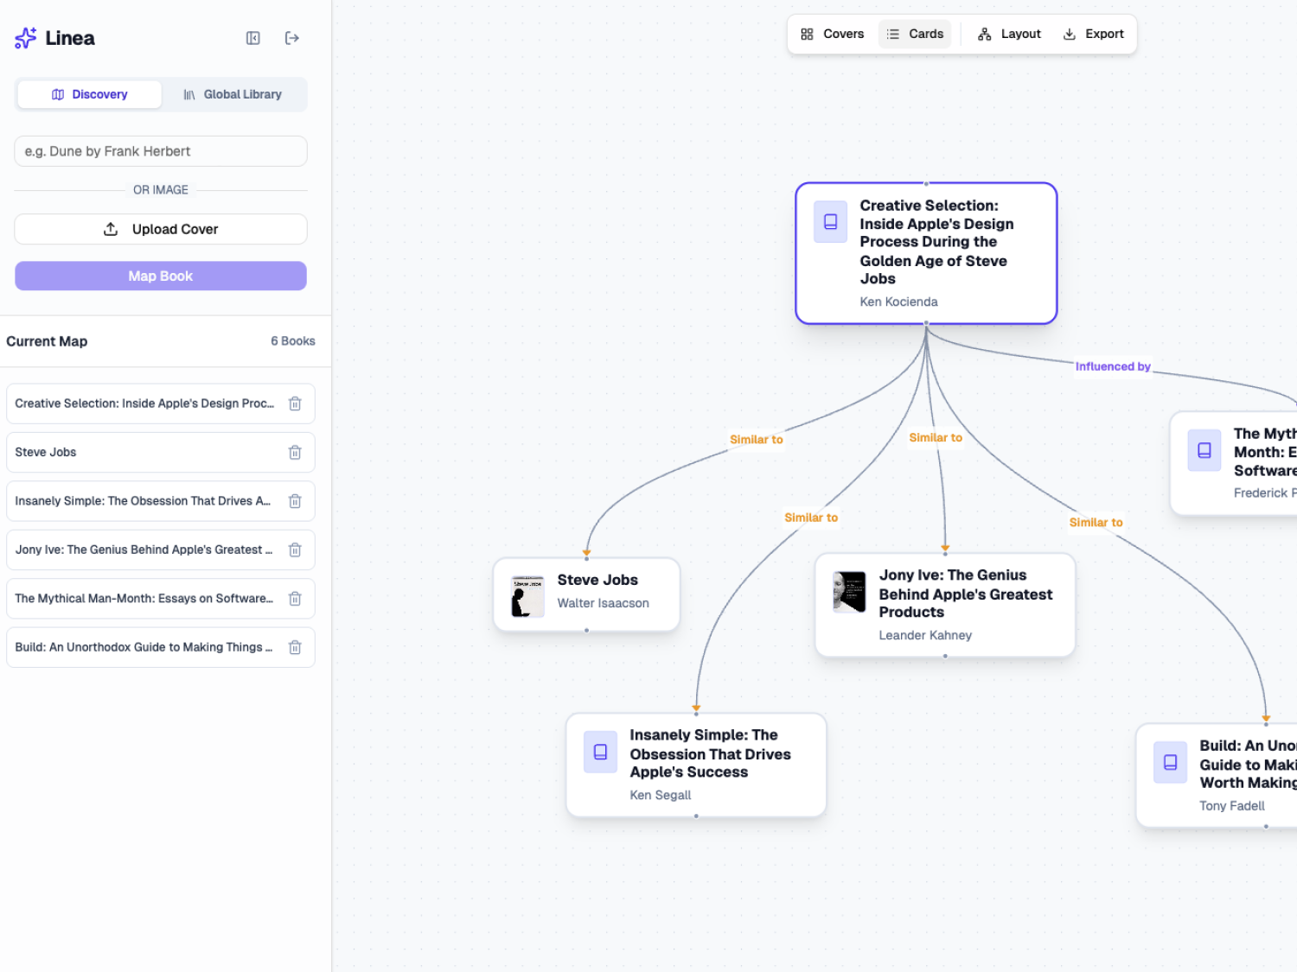Trash The Mythical Man-Month entry

[x=295, y=599]
